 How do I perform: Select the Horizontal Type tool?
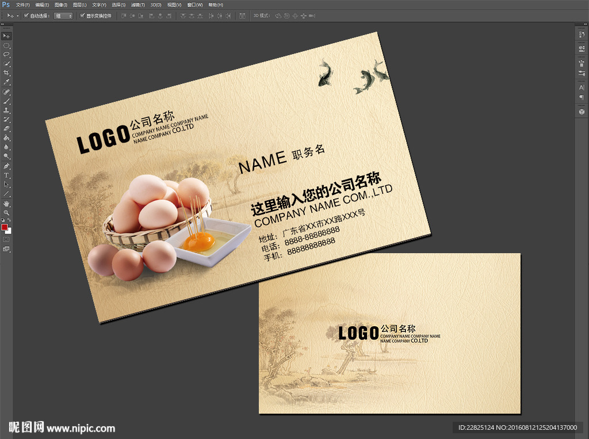6,175
